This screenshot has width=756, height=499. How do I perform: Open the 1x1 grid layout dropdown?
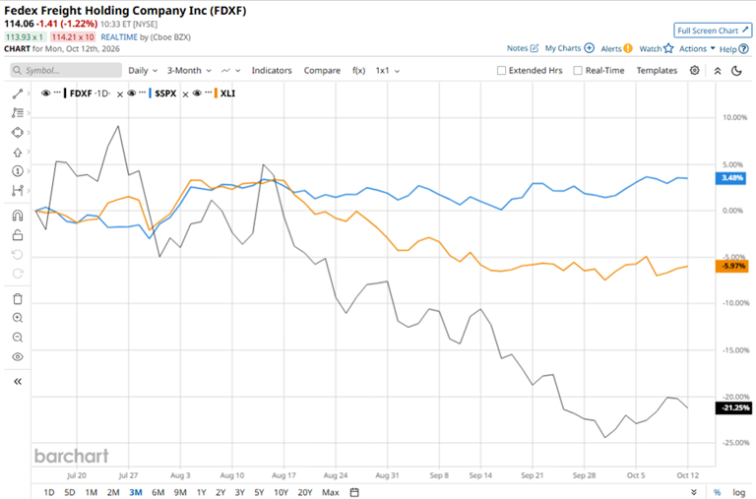[x=387, y=71]
